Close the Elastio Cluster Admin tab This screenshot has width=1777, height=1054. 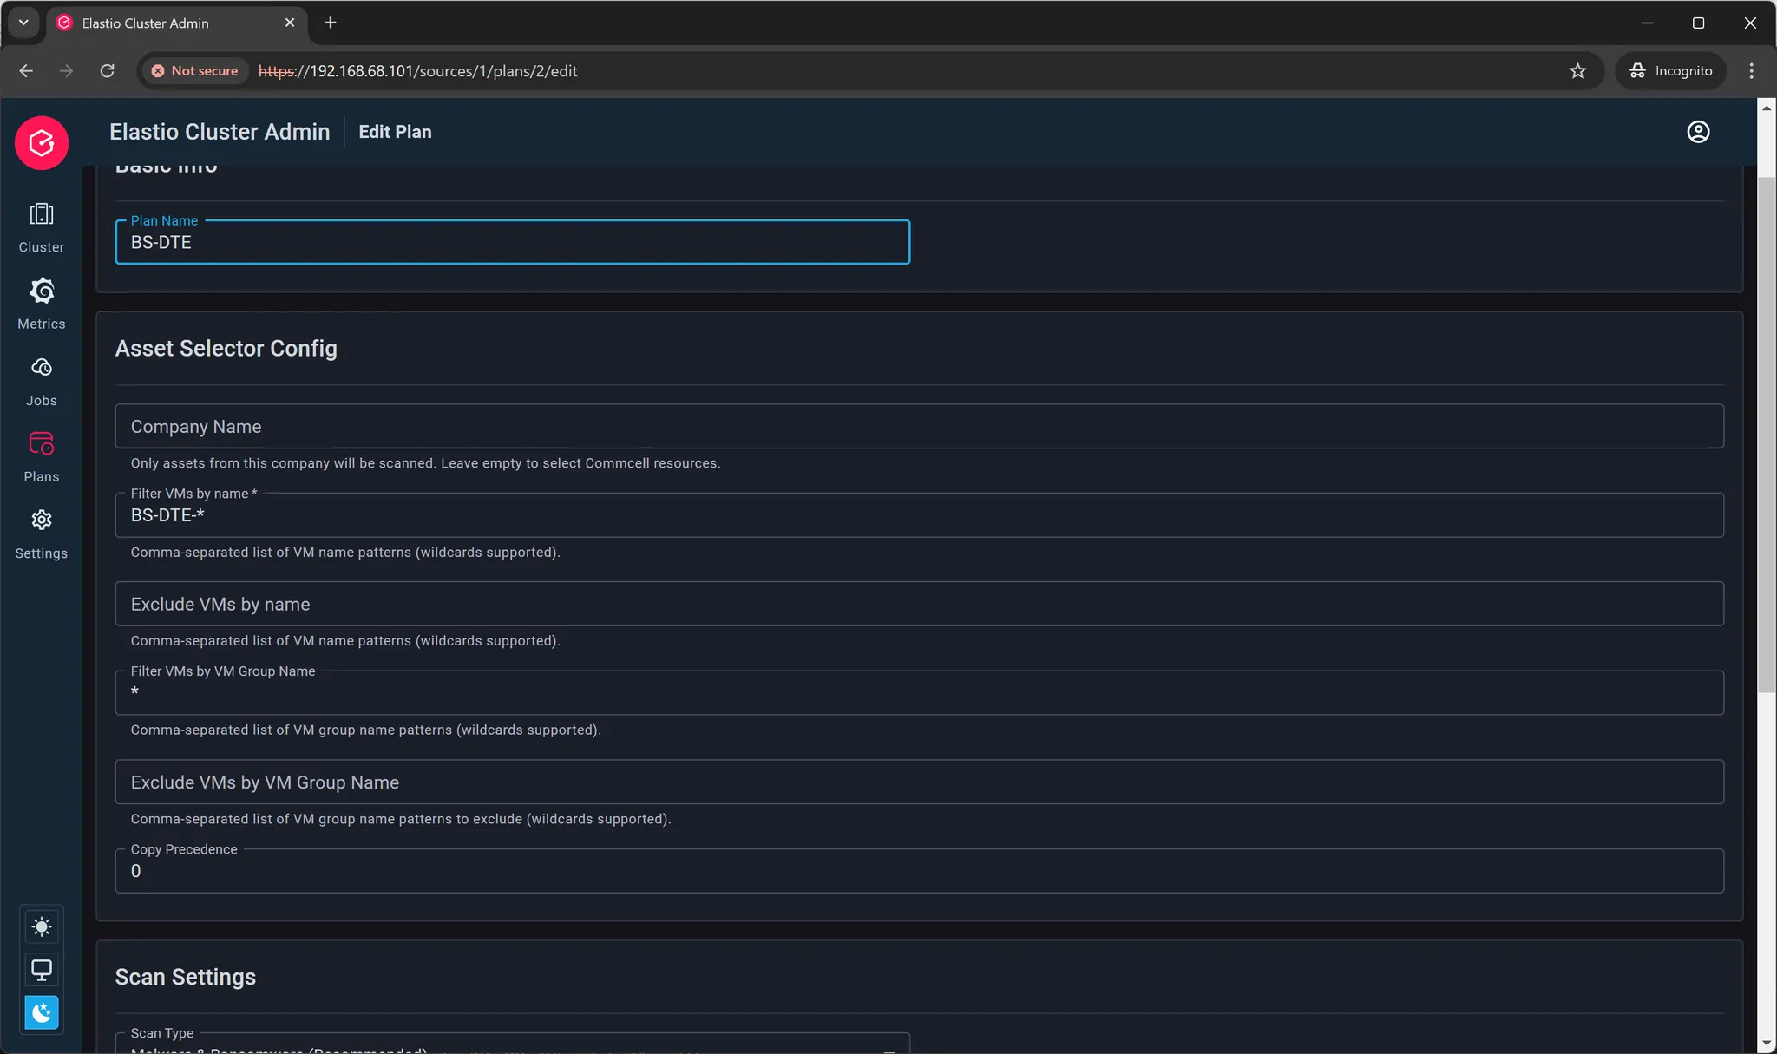[x=290, y=23]
